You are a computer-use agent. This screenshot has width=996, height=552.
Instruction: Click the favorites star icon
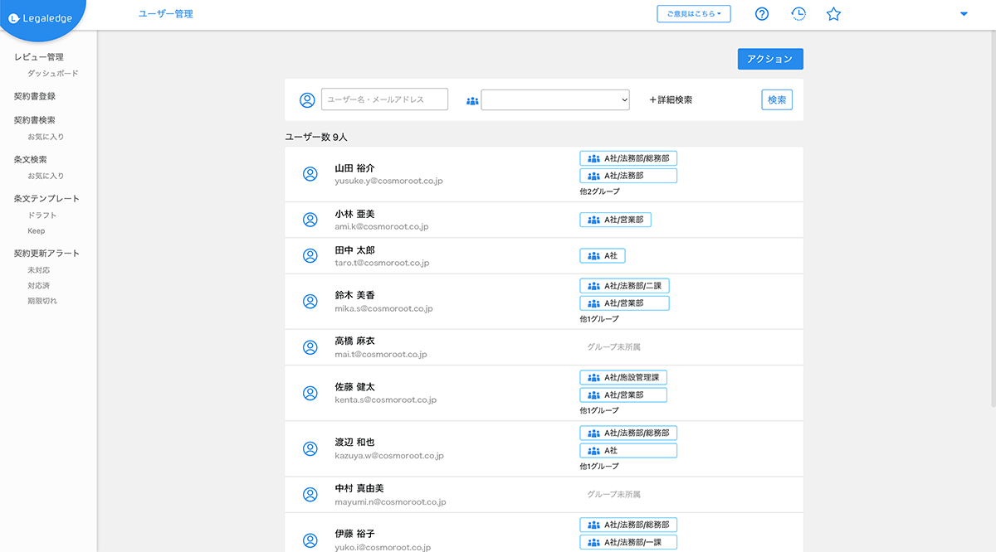click(834, 13)
